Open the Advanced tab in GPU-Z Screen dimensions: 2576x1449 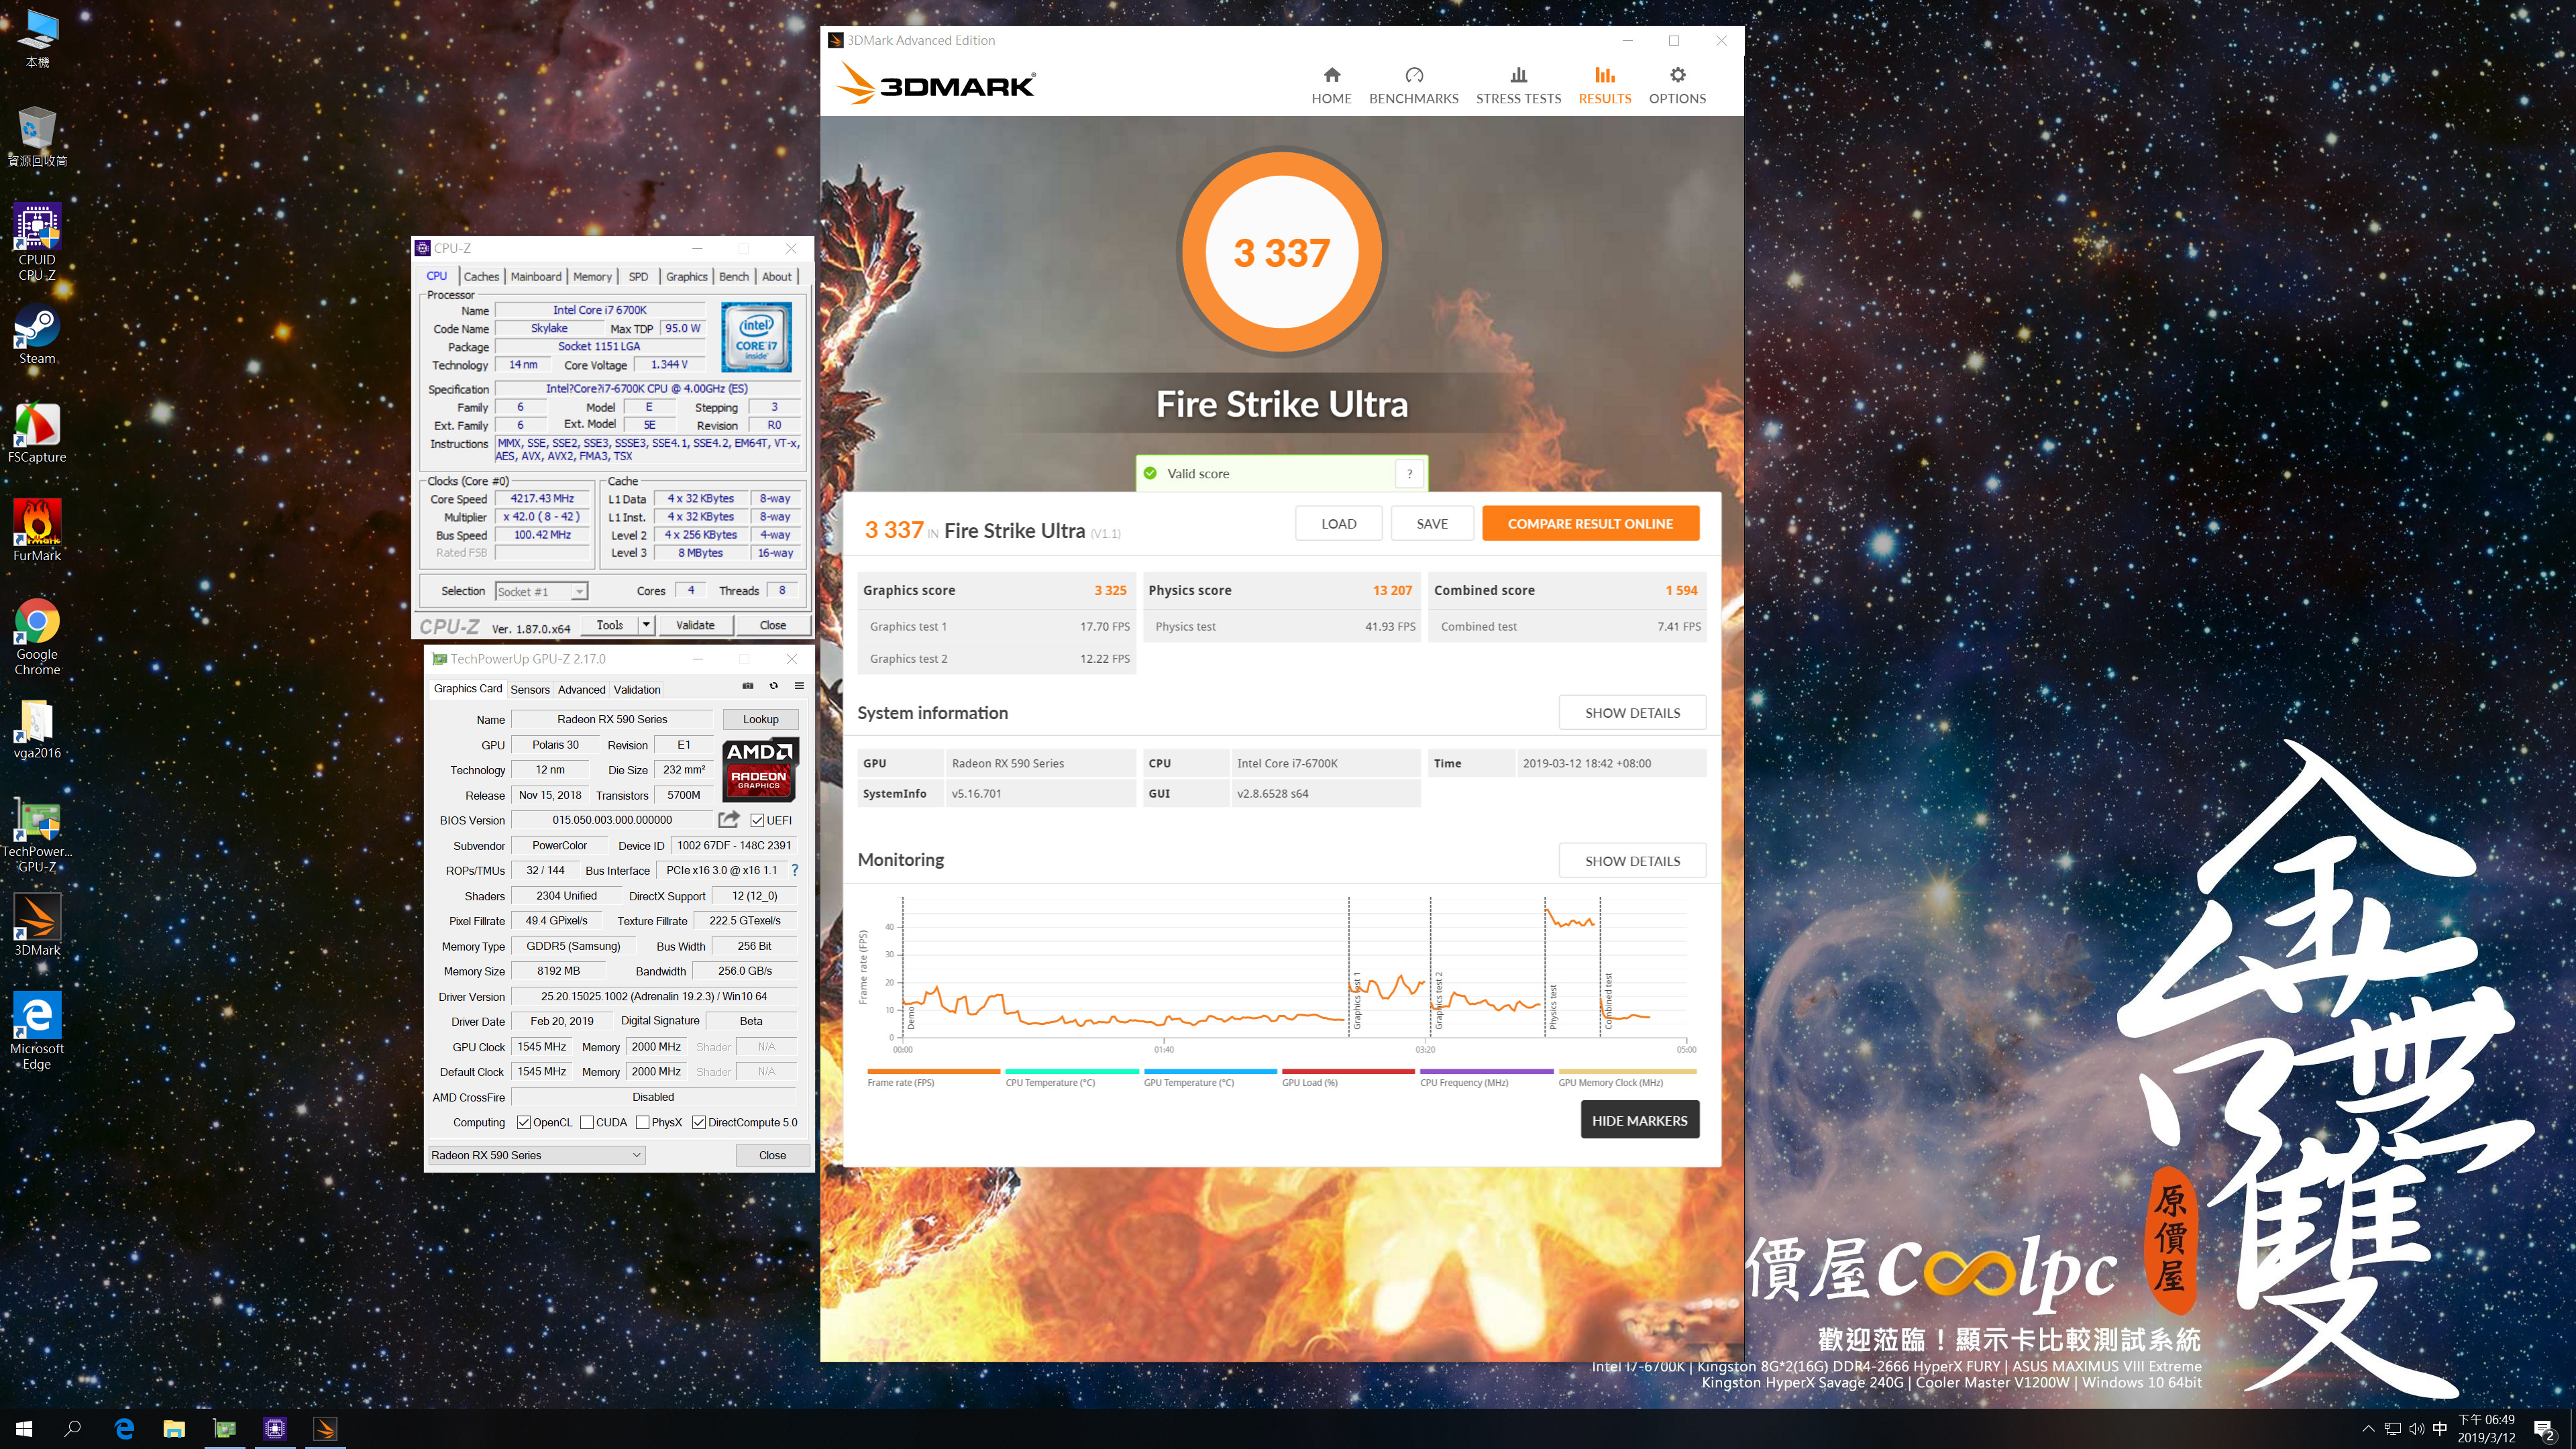(x=581, y=690)
